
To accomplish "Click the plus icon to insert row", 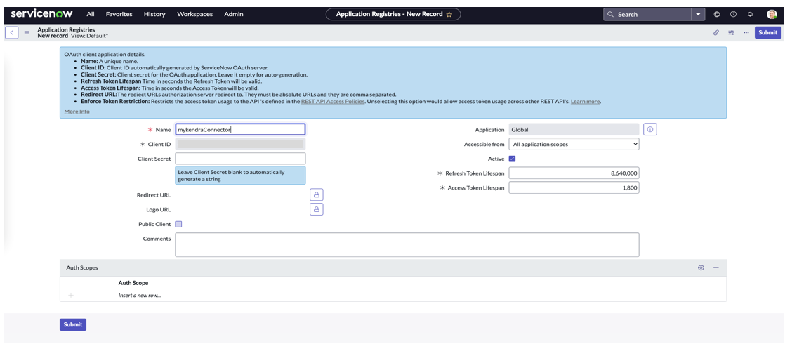I will coord(71,296).
